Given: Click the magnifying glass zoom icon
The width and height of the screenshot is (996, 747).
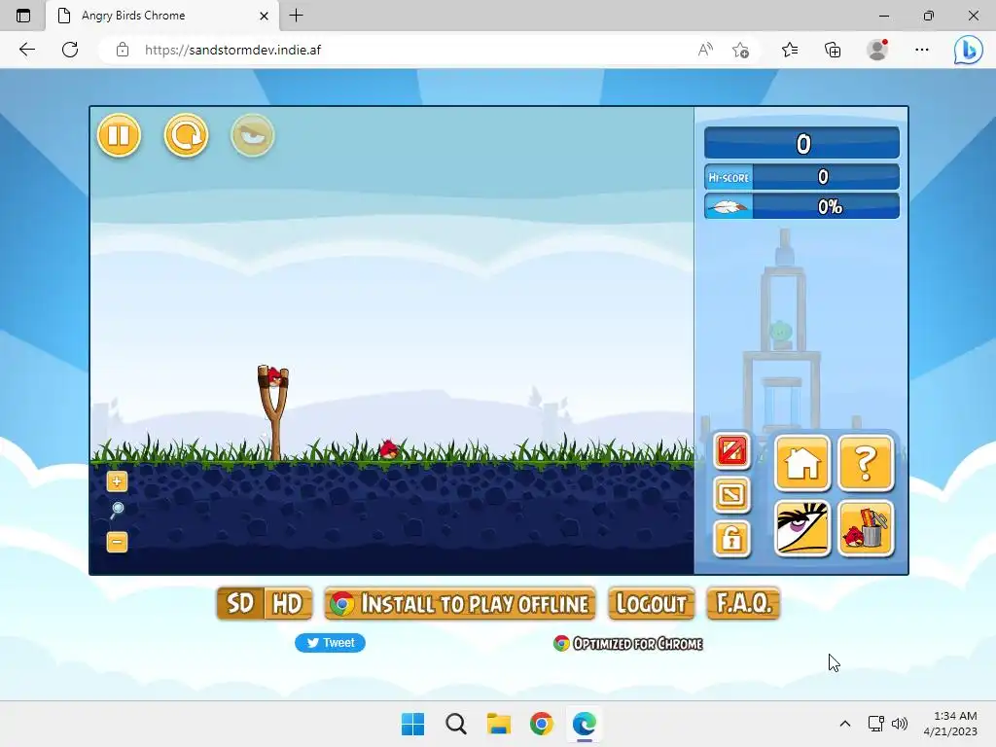Looking at the screenshot, I should point(117,510).
